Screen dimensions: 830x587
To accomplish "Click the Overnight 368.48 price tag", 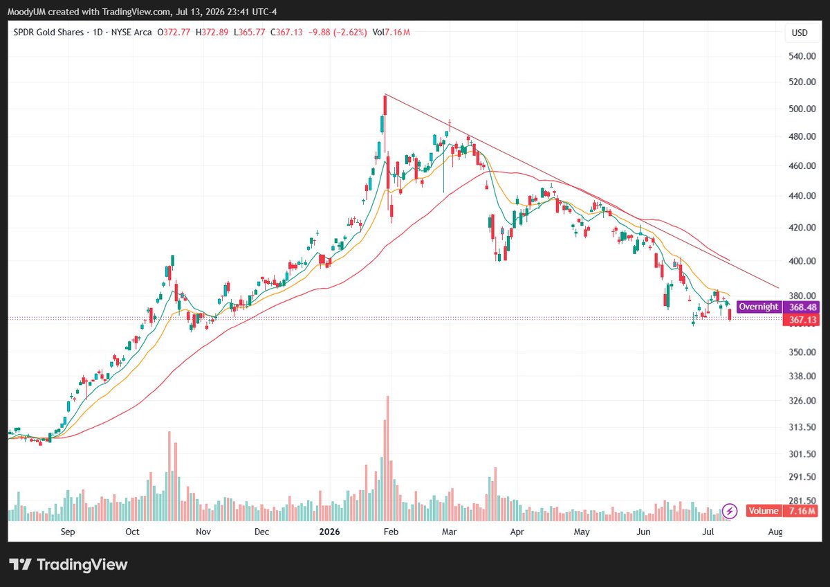I will click(777, 307).
